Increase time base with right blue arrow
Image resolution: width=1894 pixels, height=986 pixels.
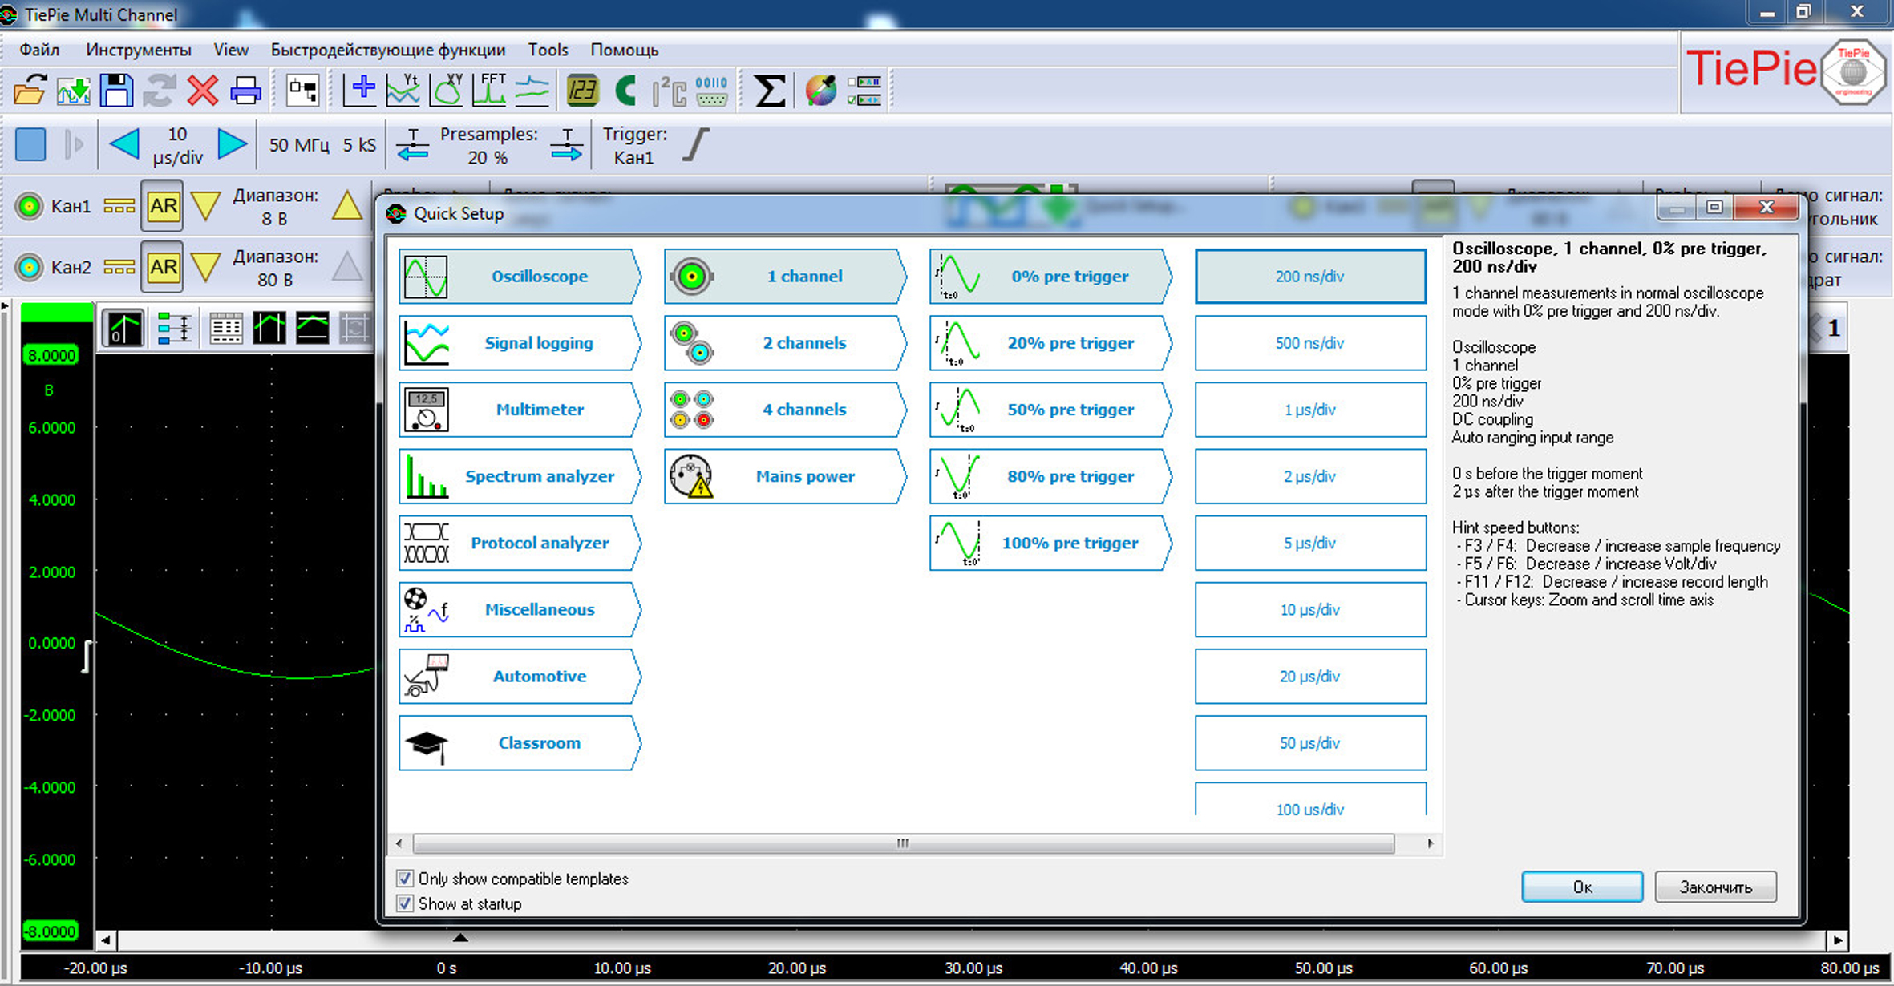point(232,144)
